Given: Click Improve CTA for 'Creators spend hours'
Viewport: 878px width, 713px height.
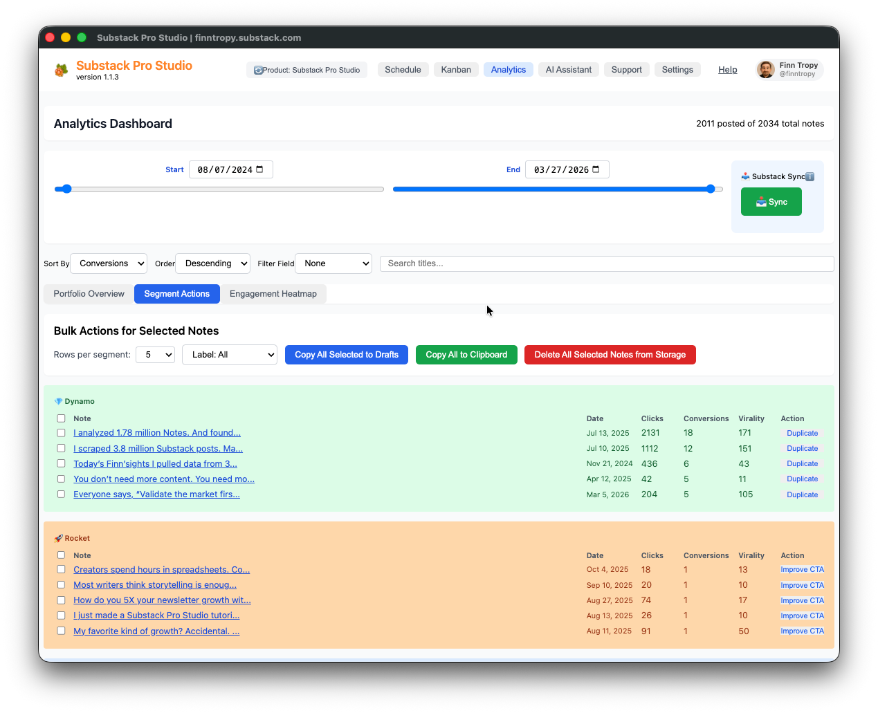Looking at the screenshot, I should pyautogui.click(x=803, y=570).
